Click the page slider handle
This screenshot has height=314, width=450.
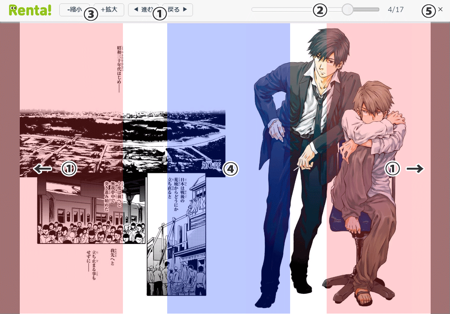point(347,9)
